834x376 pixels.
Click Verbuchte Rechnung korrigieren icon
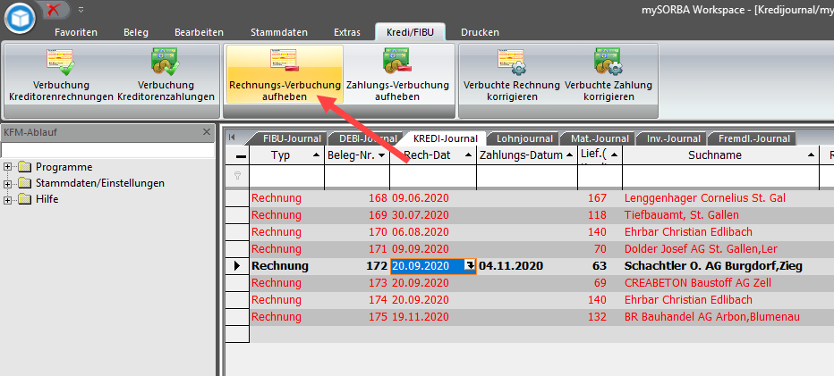[512, 61]
